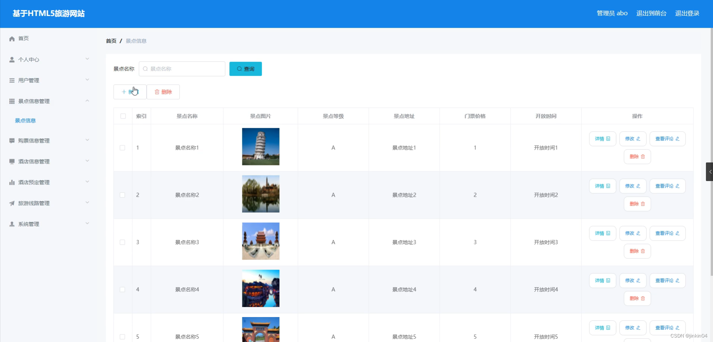The image size is (713, 342).
Task: Select the 景点信息 submenu item
Action: [x=25, y=120]
